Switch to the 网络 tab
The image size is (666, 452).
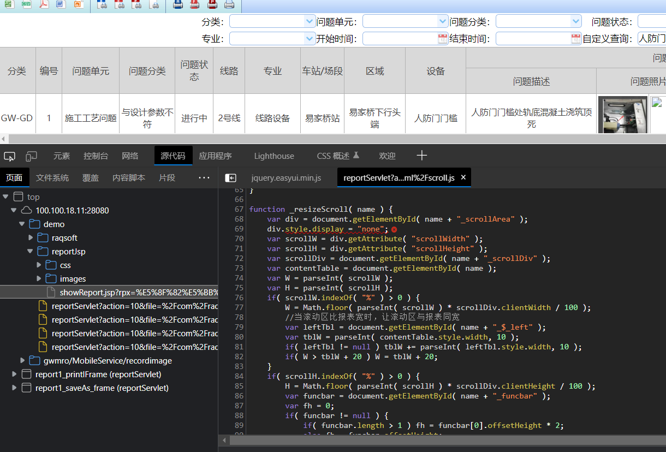pos(130,156)
